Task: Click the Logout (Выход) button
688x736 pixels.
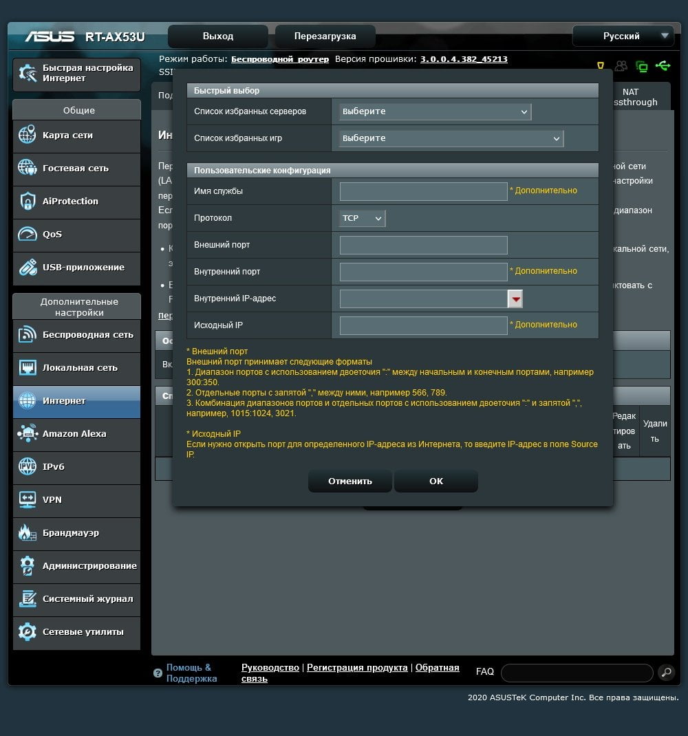Action: click(x=218, y=36)
